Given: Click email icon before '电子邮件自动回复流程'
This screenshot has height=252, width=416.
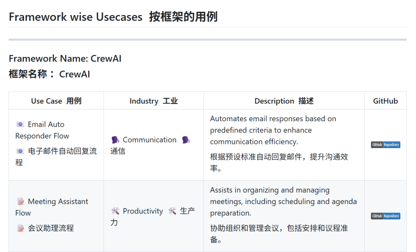Looking at the screenshot, I should tap(20, 151).
